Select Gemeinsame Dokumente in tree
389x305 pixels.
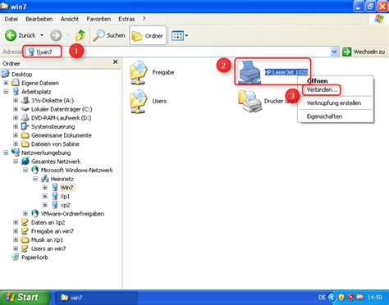click(62, 135)
